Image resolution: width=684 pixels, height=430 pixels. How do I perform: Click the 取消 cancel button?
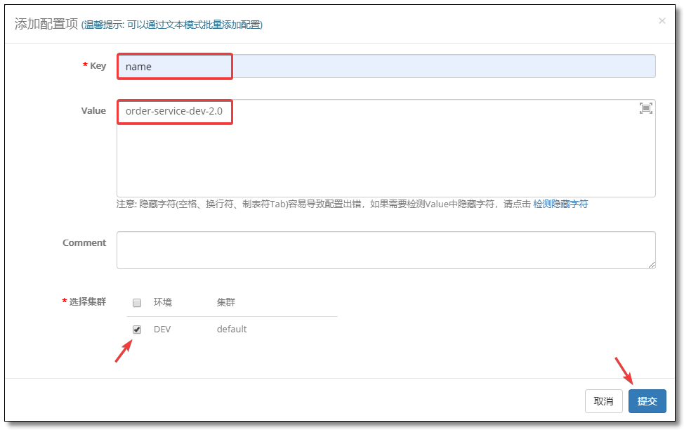(x=603, y=400)
